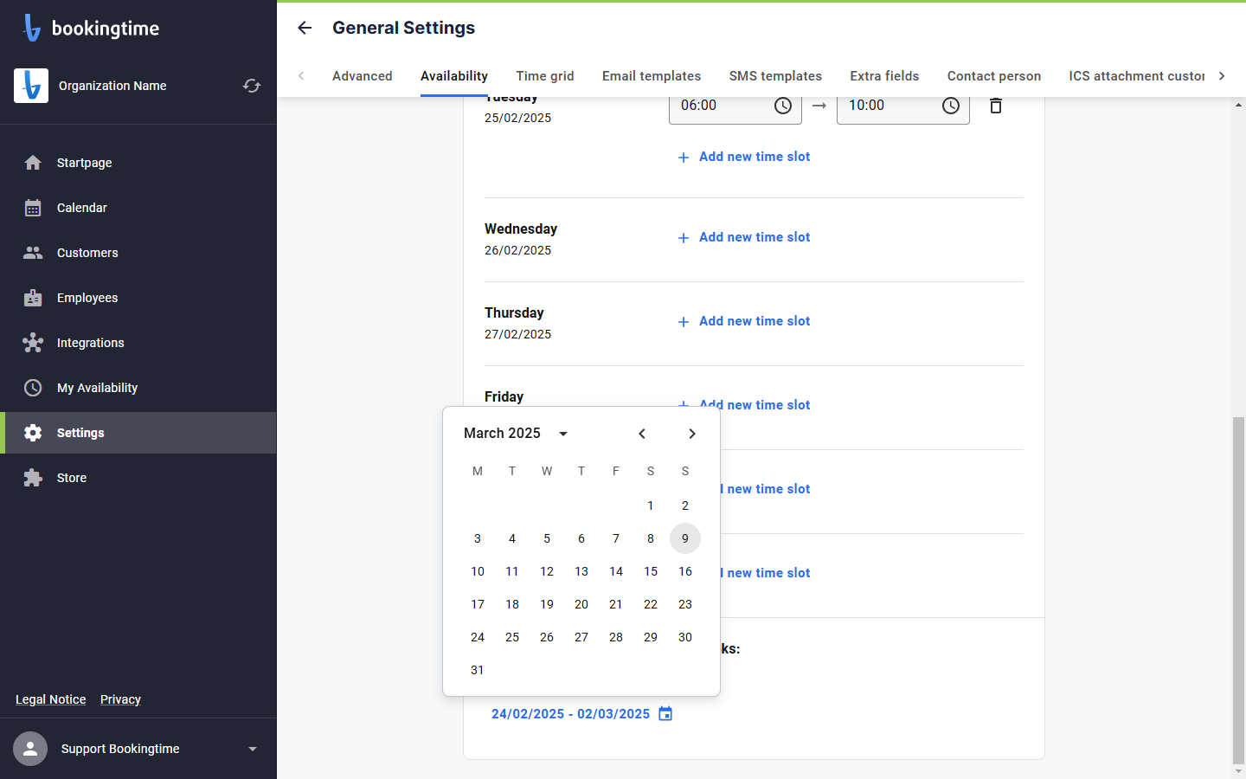Click the bookingtime logo
The width and height of the screenshot is (1246, 779).
91,28
